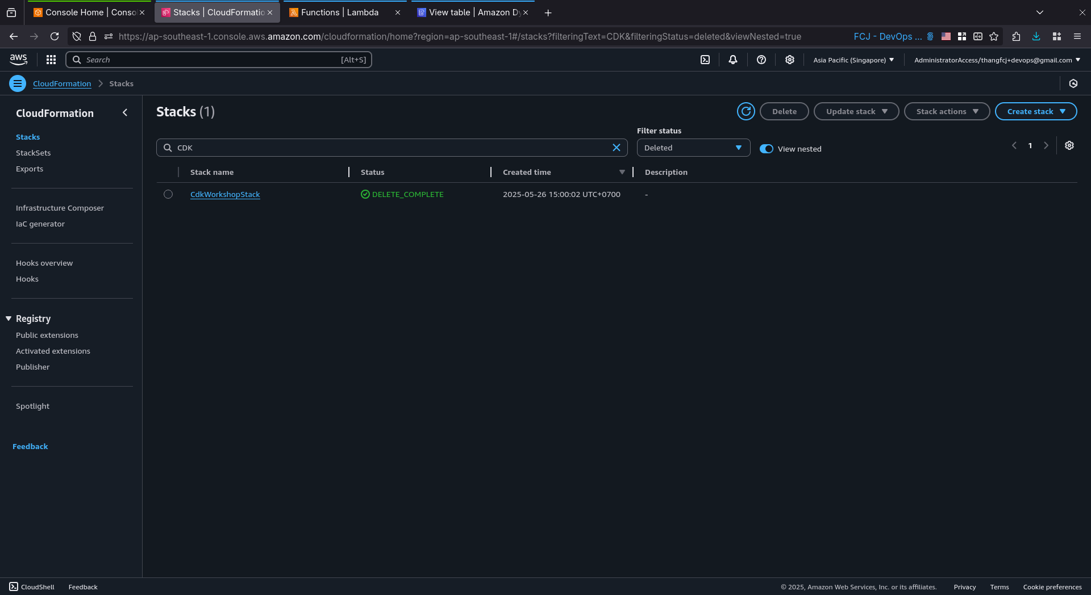This screenshot has height=595, width=1091.
Task: Open Exports in the sidebar
Action: 30,169
